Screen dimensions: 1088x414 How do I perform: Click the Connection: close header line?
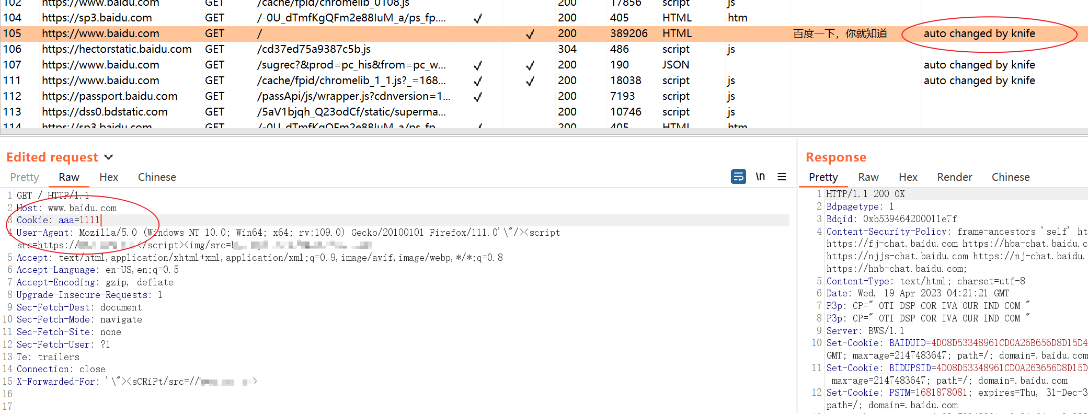(61, 369)
